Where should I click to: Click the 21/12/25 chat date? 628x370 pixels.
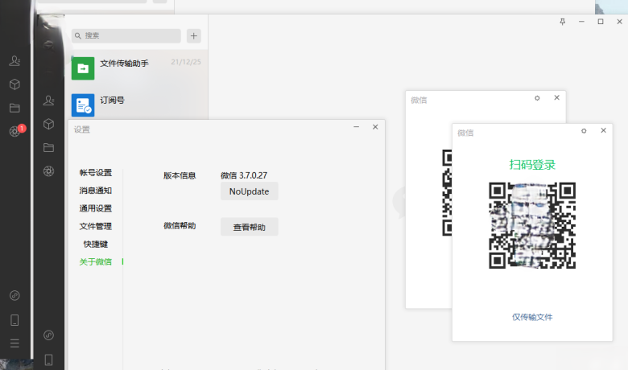(186, 62)
